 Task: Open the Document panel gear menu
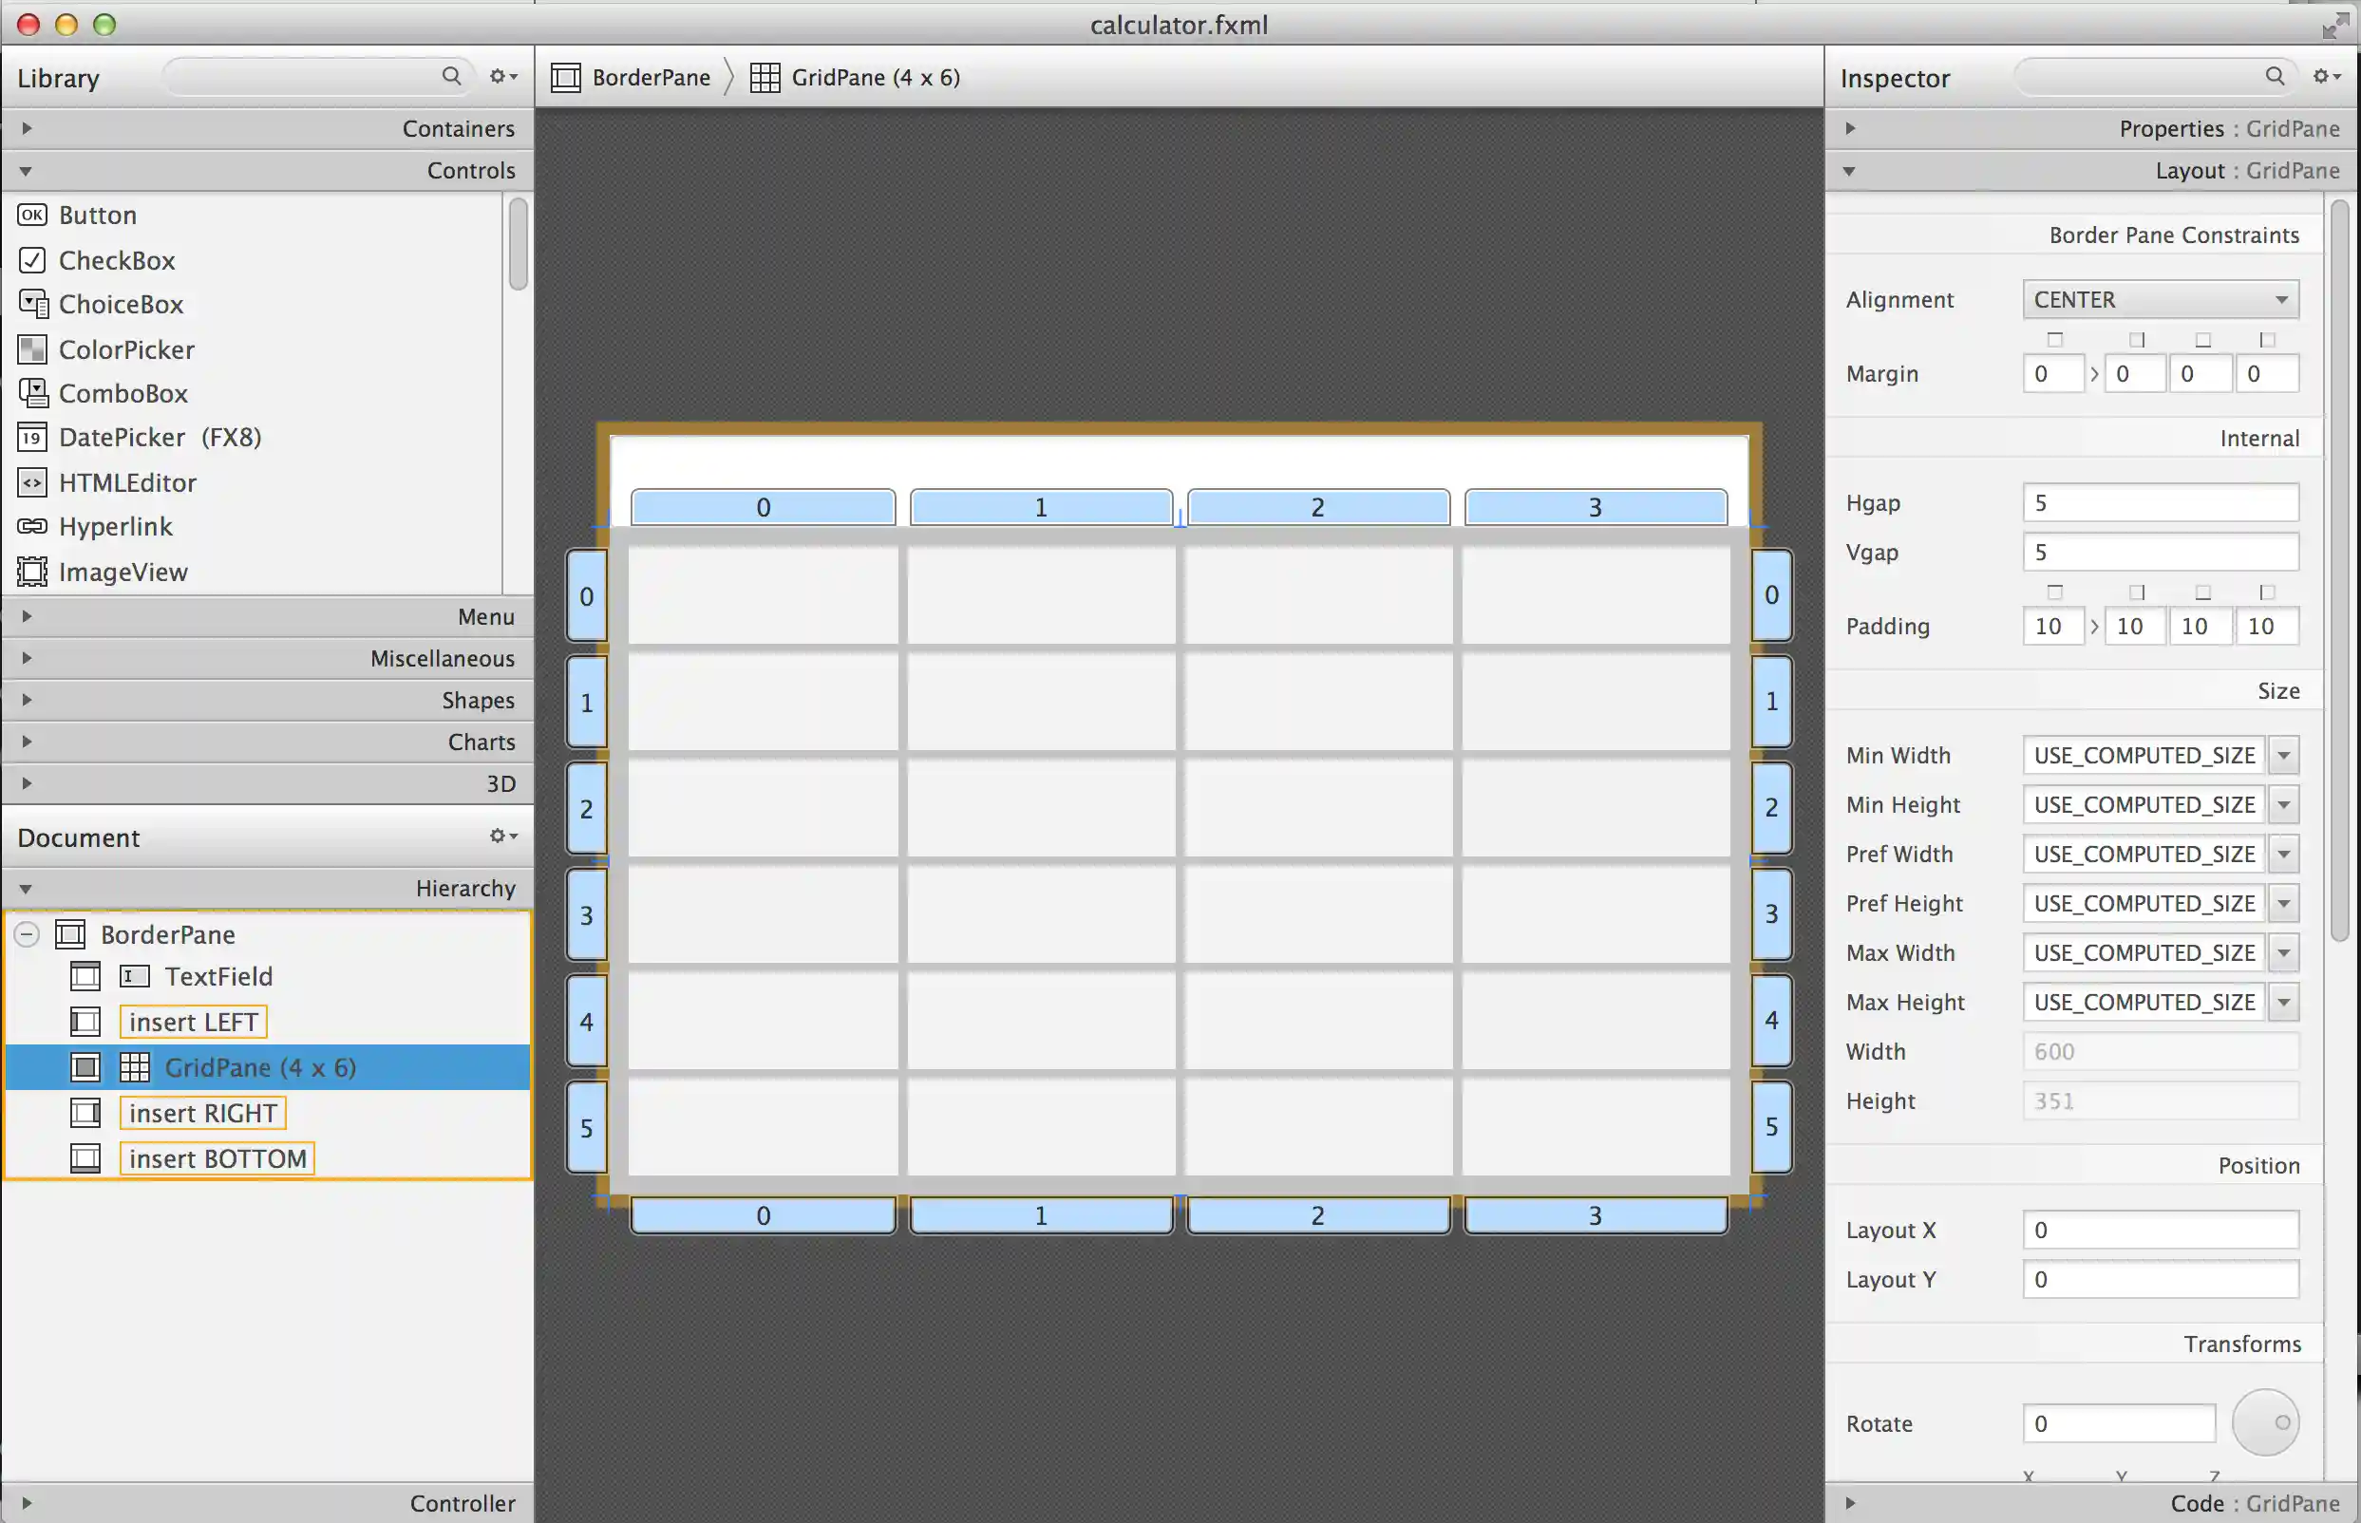502,837
